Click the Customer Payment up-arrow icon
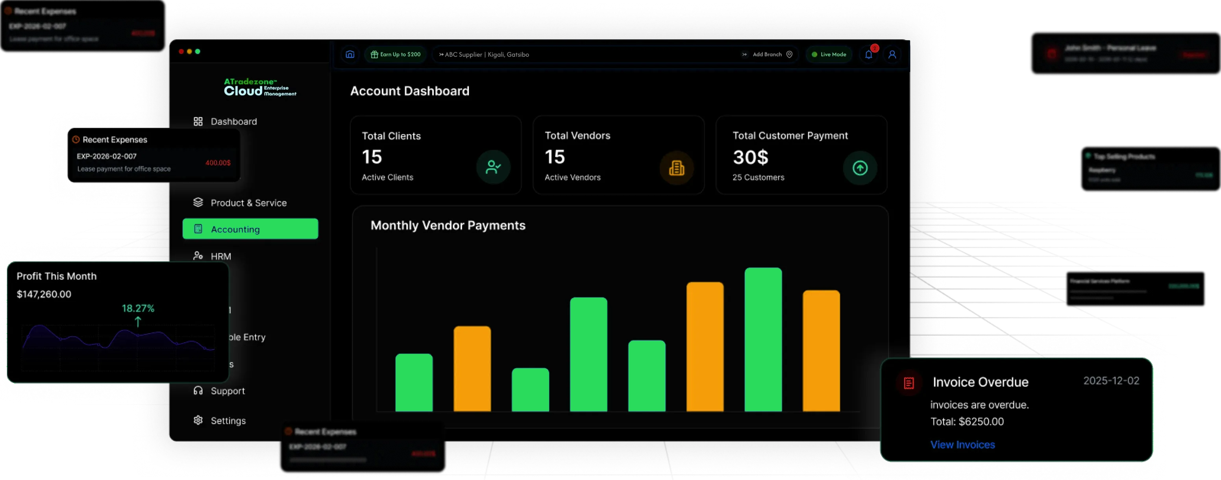Image resolution: width=1221 pixels, height=480 pixels. 859,168
